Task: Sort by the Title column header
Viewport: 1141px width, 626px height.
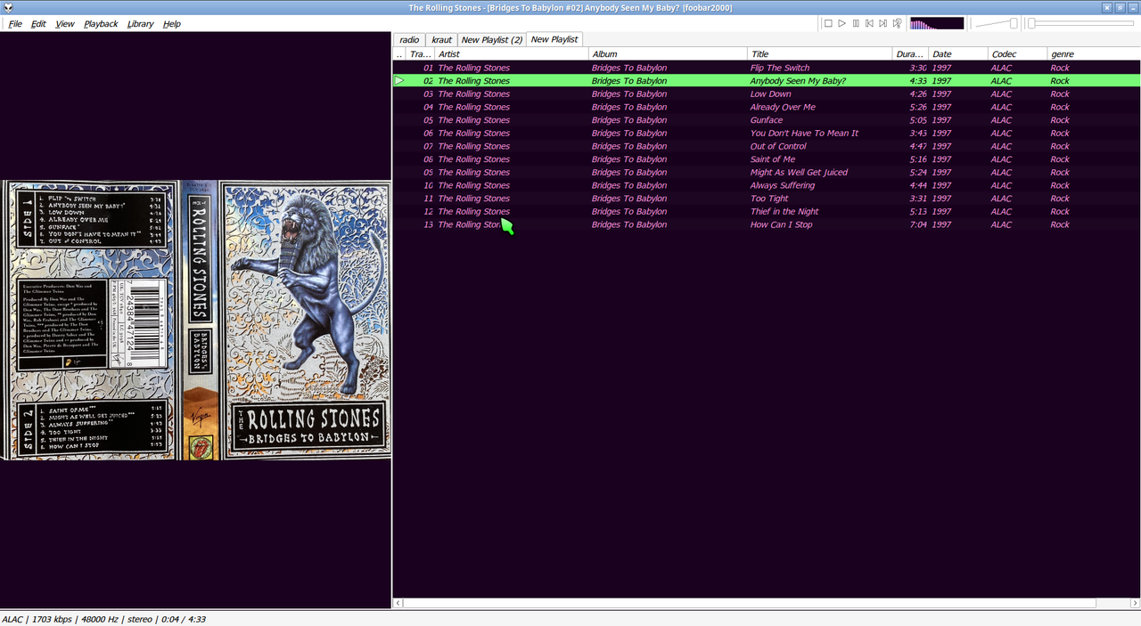Action: tap(820, 54)
